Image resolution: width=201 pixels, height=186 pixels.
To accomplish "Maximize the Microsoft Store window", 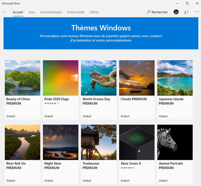I will [x=187, y=3].
